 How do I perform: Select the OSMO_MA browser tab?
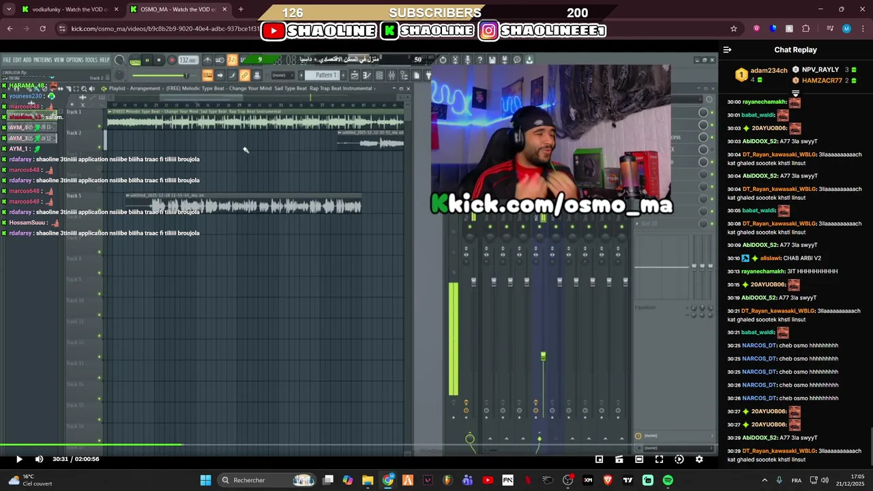pos(179,10)
